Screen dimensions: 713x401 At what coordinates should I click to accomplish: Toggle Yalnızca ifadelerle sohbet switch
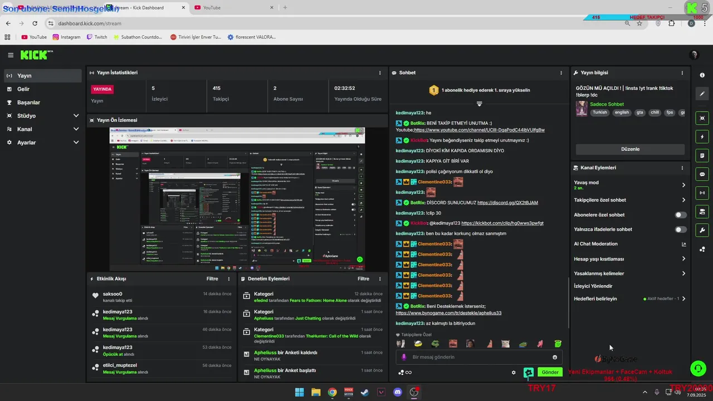680,229
